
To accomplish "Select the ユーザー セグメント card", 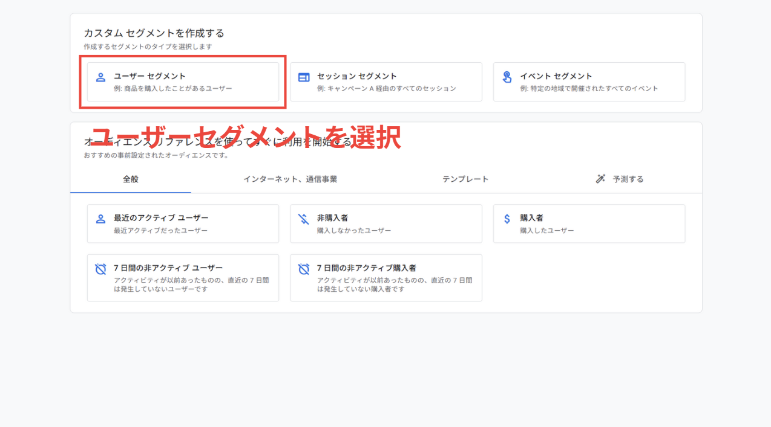I will point(183,82).
